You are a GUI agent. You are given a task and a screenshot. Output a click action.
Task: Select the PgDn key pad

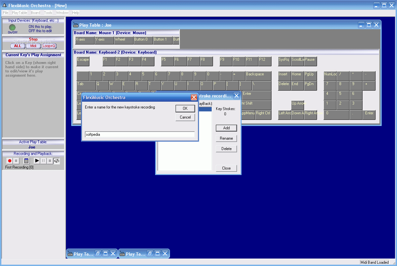click(311, 86)
